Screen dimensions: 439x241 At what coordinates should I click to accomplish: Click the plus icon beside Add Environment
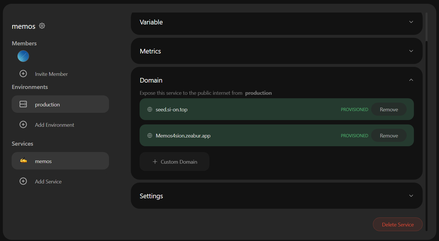(x=23, y=125)
